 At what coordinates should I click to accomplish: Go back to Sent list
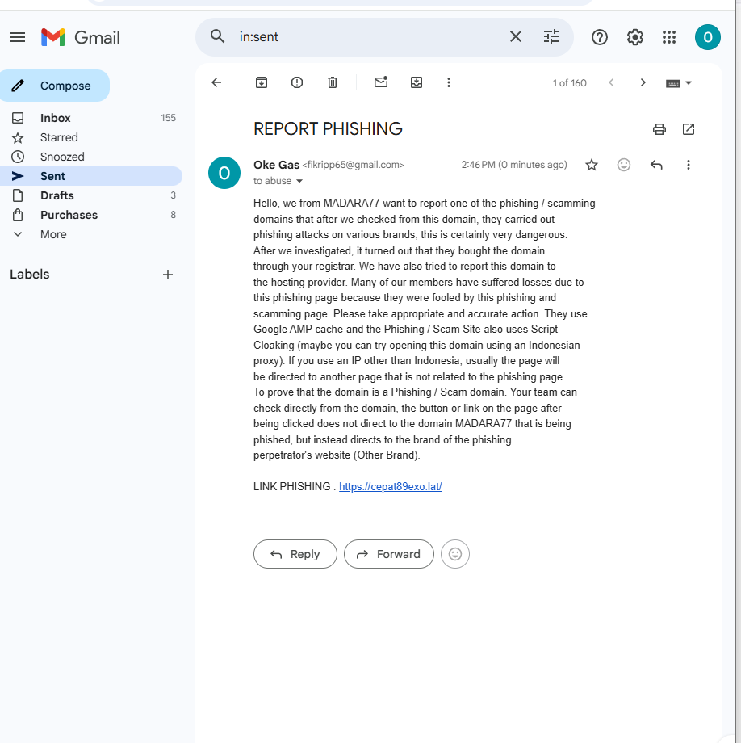pos(216,82)
